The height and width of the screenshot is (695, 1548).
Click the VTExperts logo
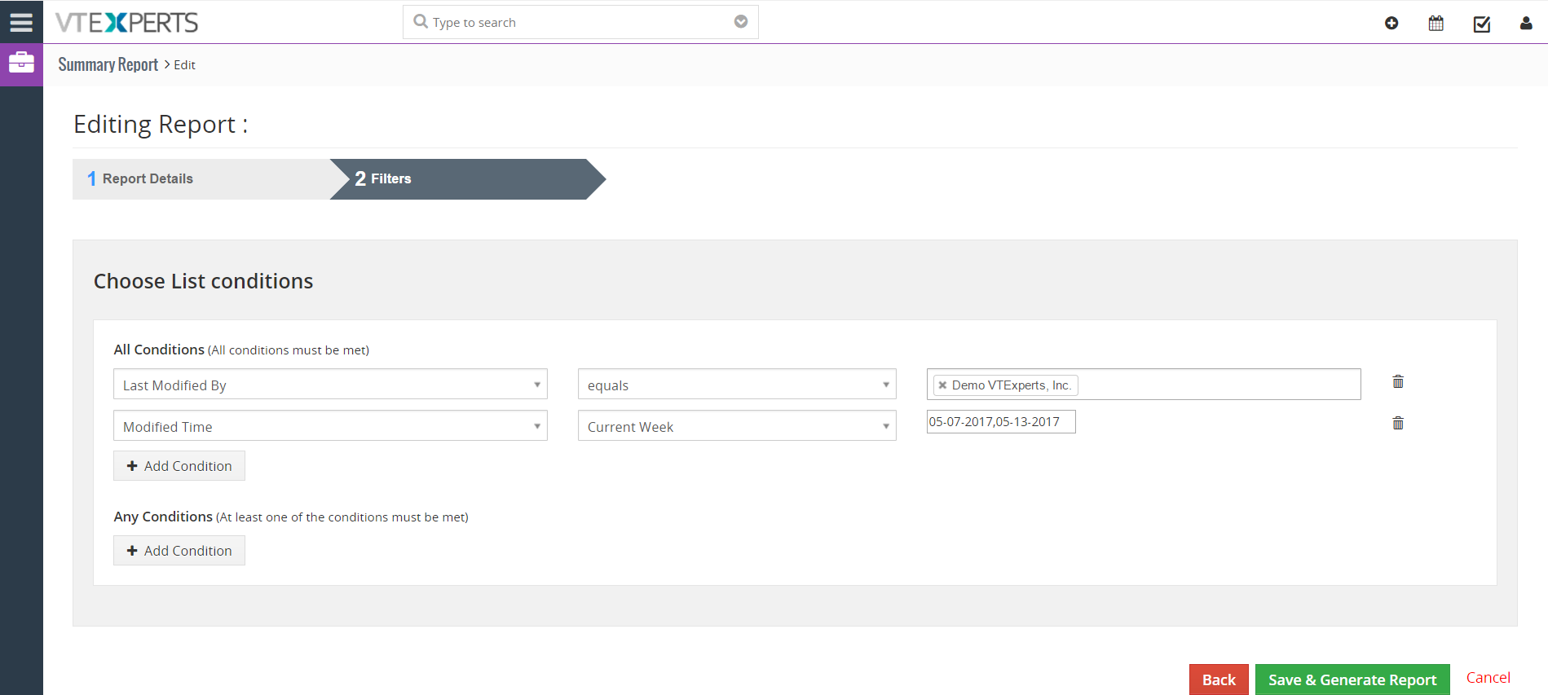tap(127, 22)
